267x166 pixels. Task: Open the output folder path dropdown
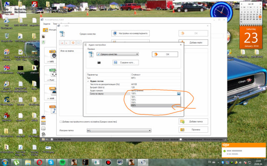tap(149, 130)
